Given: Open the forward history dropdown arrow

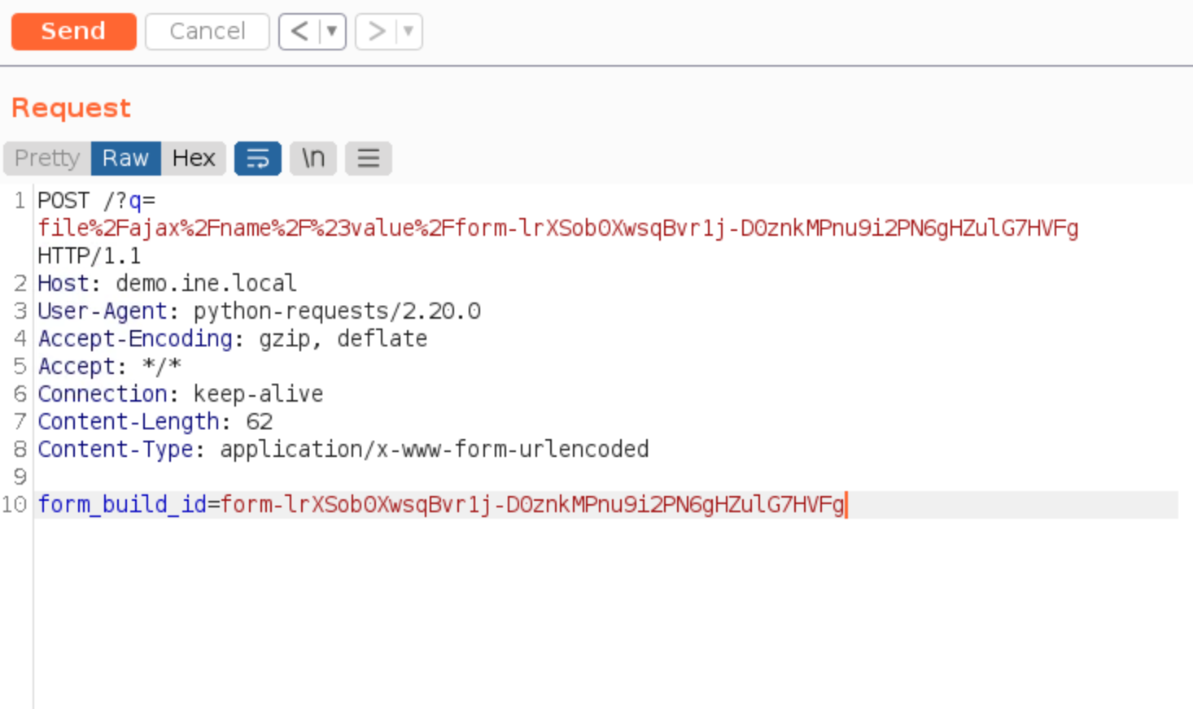Looking at the screenshot, I should [x=409, y=32].
